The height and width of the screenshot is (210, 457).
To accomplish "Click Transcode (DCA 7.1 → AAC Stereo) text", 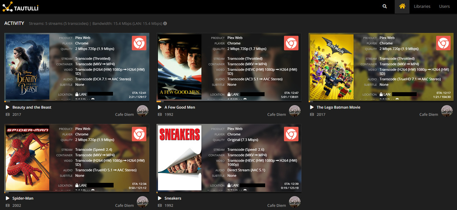I will point(103,79).
